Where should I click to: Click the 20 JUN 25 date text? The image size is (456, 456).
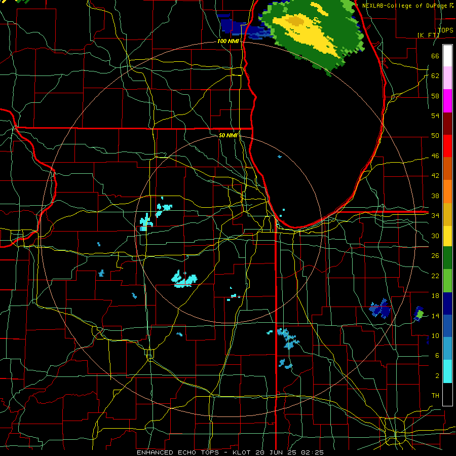(277, 452)
